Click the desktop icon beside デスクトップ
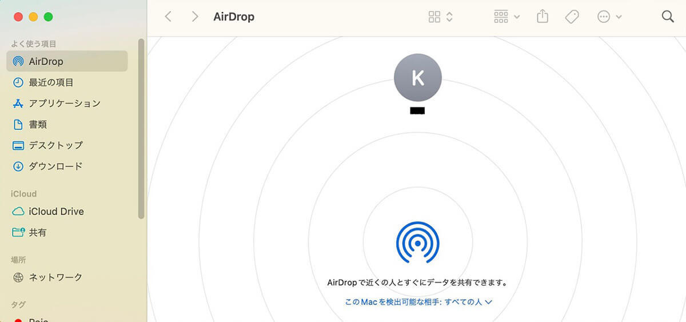The height and width of the screenshot is (322, 686). point(18,145)
